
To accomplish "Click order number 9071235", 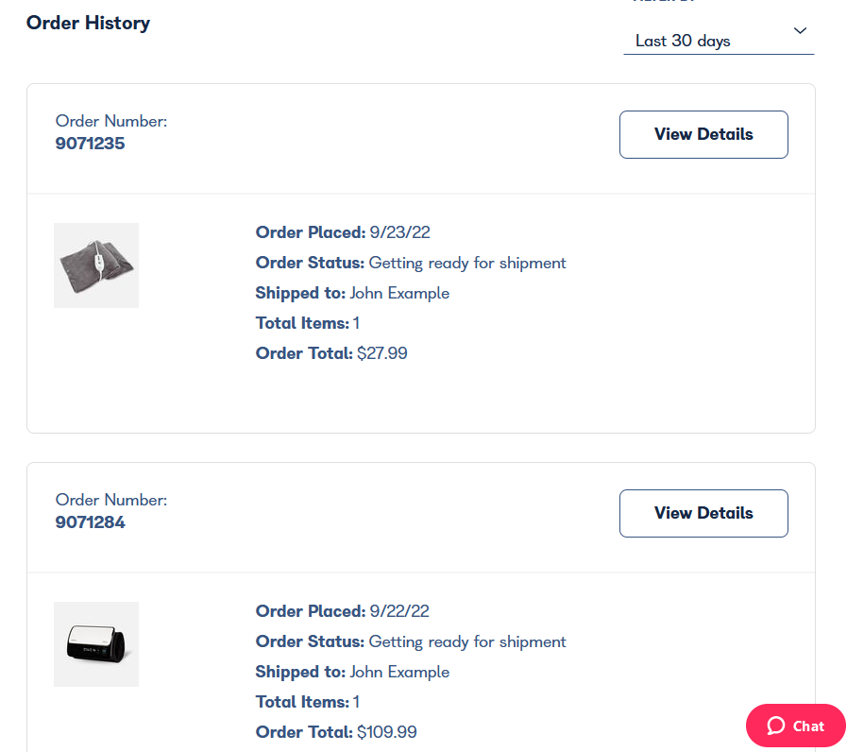I will tap(90, 144).
